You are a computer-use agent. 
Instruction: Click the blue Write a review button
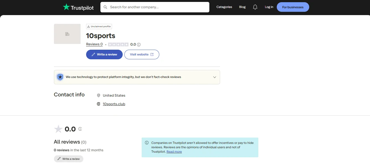pyautogui.click(x=104, y=54)
